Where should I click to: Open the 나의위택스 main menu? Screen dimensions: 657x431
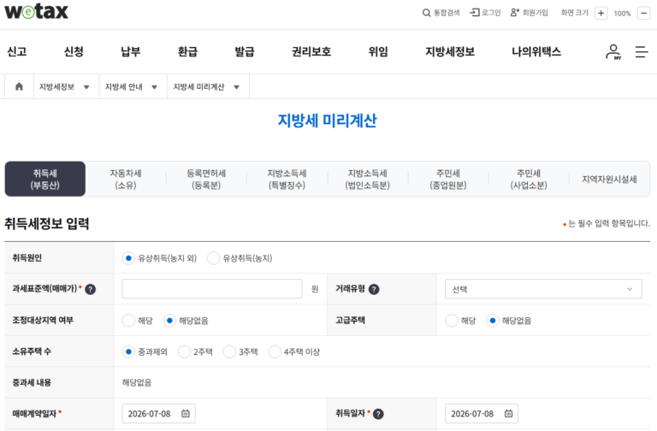(x=536, y=52)
